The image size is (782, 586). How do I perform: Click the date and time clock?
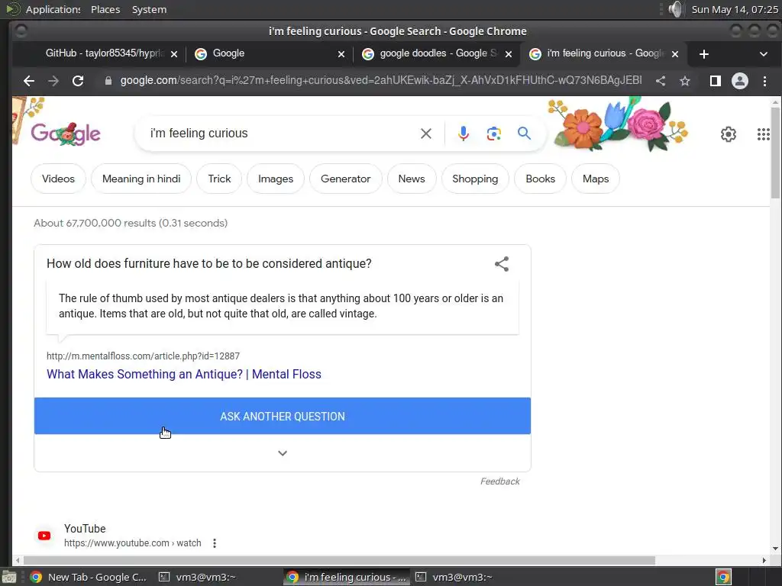[x=734, y=9]
